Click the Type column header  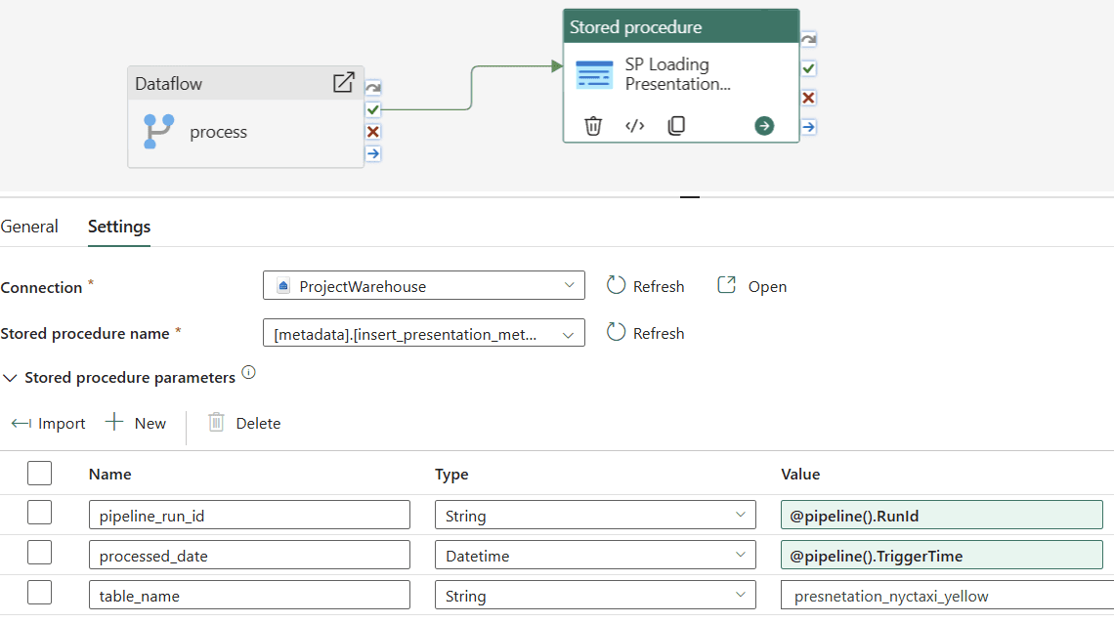451,474
